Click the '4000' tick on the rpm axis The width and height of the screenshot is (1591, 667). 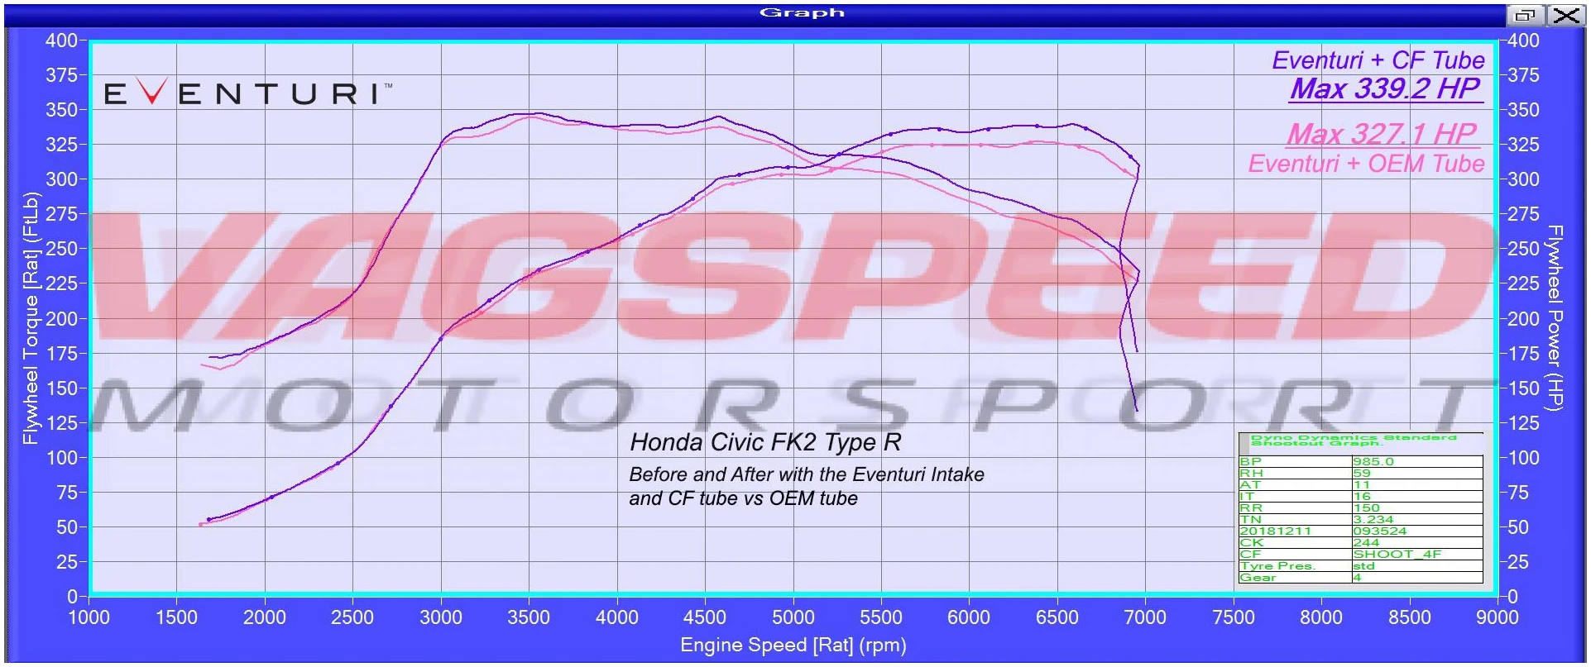(617, 617)
